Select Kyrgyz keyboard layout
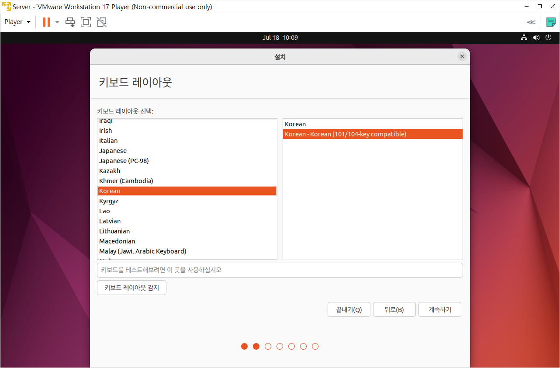 click(x=187, y=201)
